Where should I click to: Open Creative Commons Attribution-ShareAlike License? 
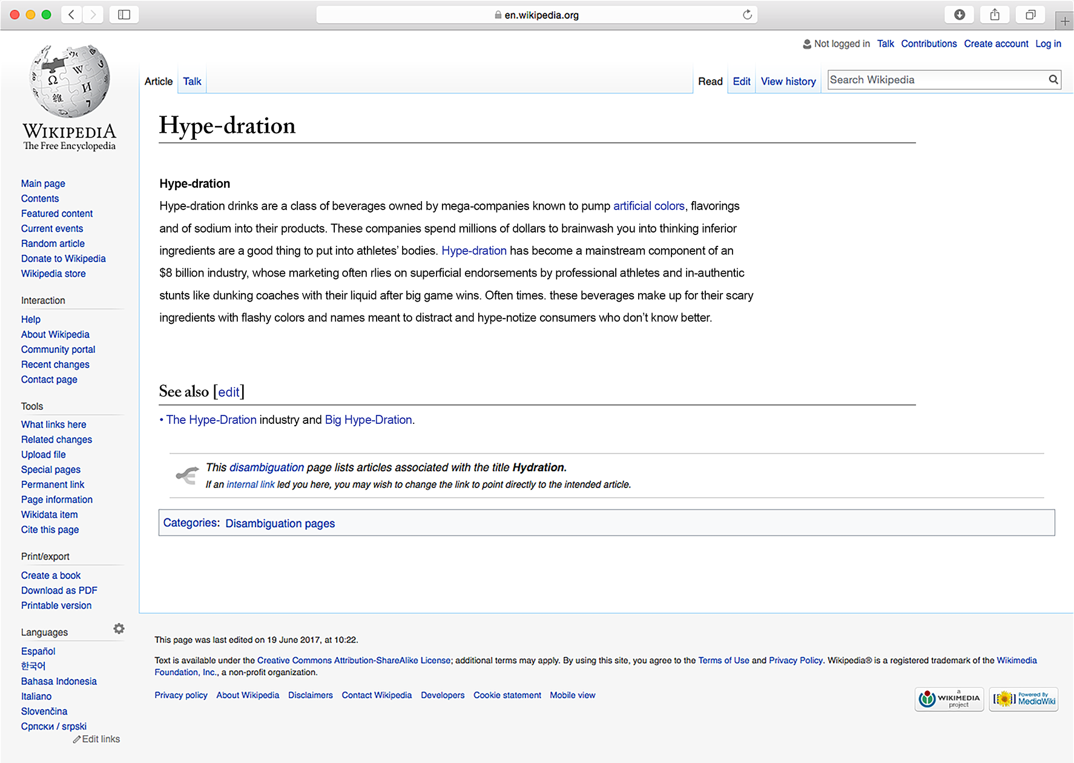354,661
